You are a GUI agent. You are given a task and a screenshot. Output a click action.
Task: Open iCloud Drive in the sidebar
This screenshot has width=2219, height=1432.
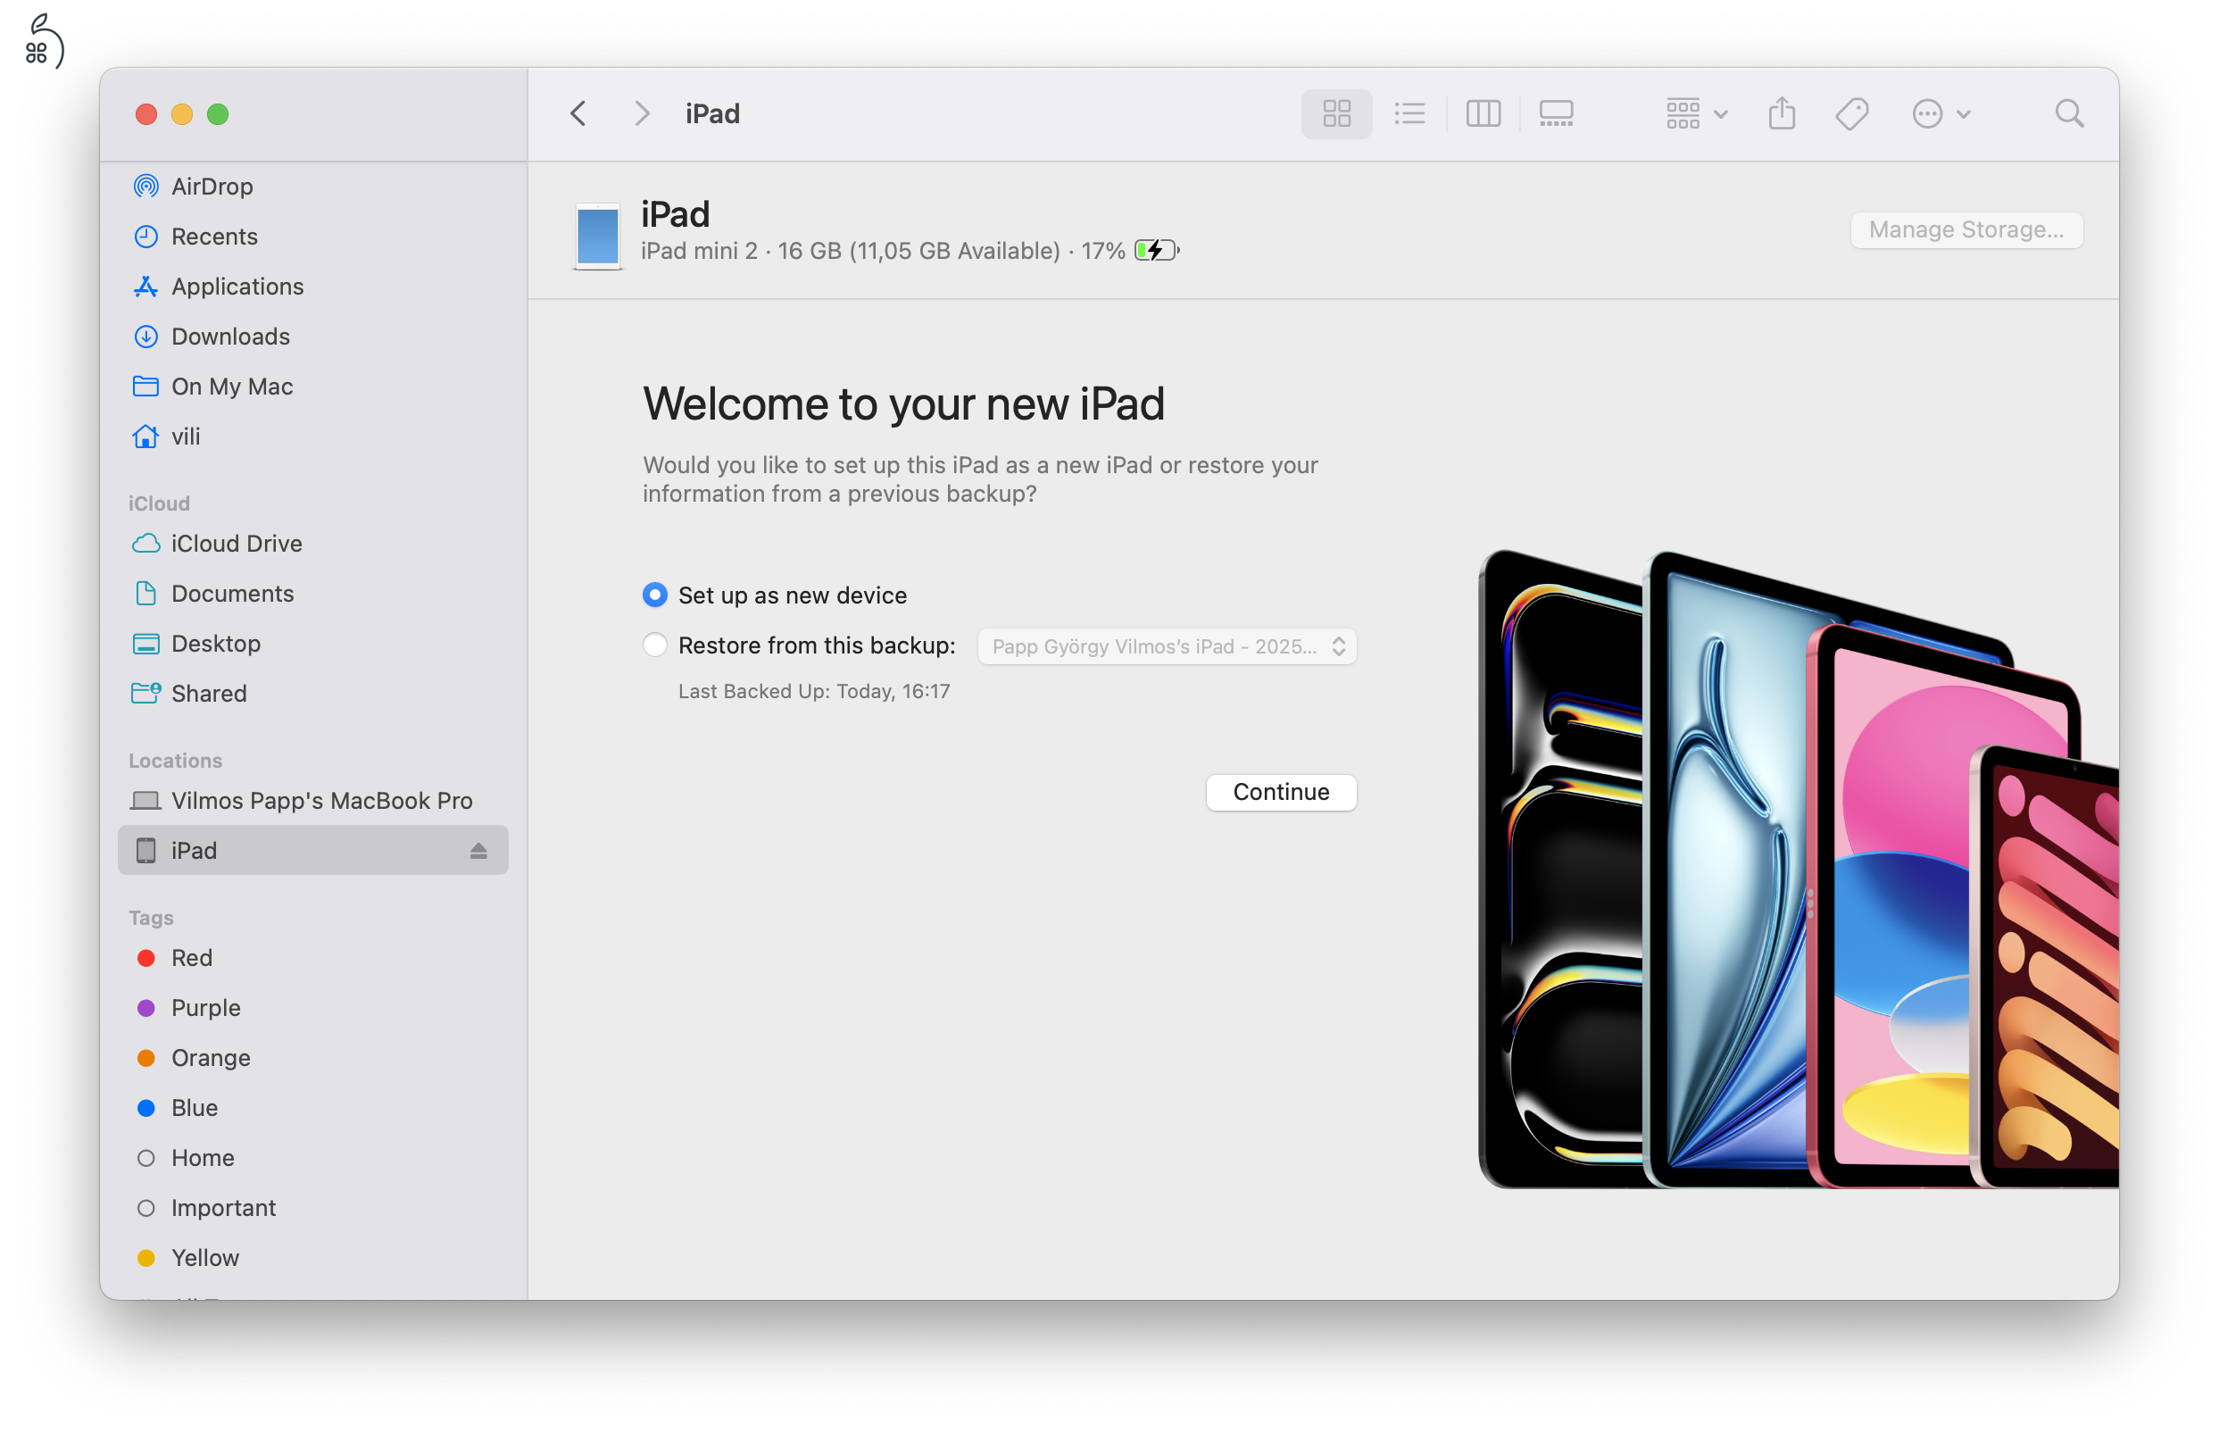tap(313, 543)
